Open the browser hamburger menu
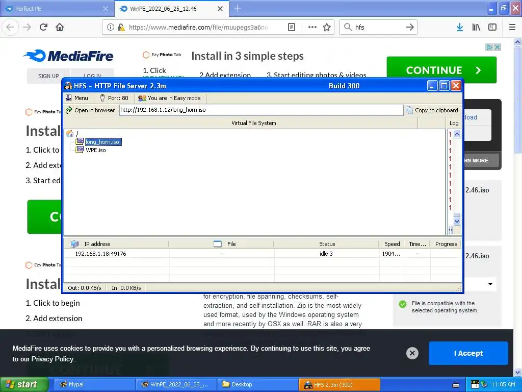 [512, 27]
